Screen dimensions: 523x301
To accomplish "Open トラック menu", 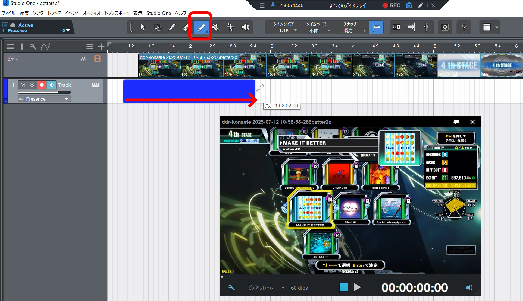I will coord(54,13).
